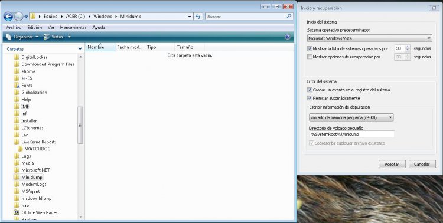Open Sistema operativo predeterminado dropdown
This screenshot has height=223, width=443.
370,38
